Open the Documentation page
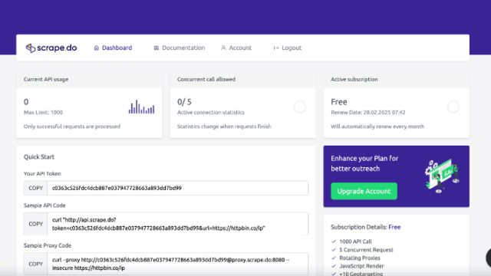491x276 pixels. (x=179, y=48)
